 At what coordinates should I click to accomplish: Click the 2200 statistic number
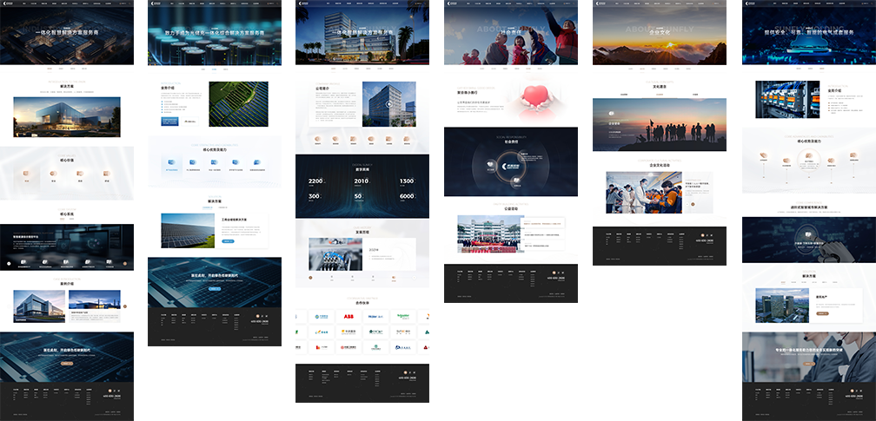(315, 181)
